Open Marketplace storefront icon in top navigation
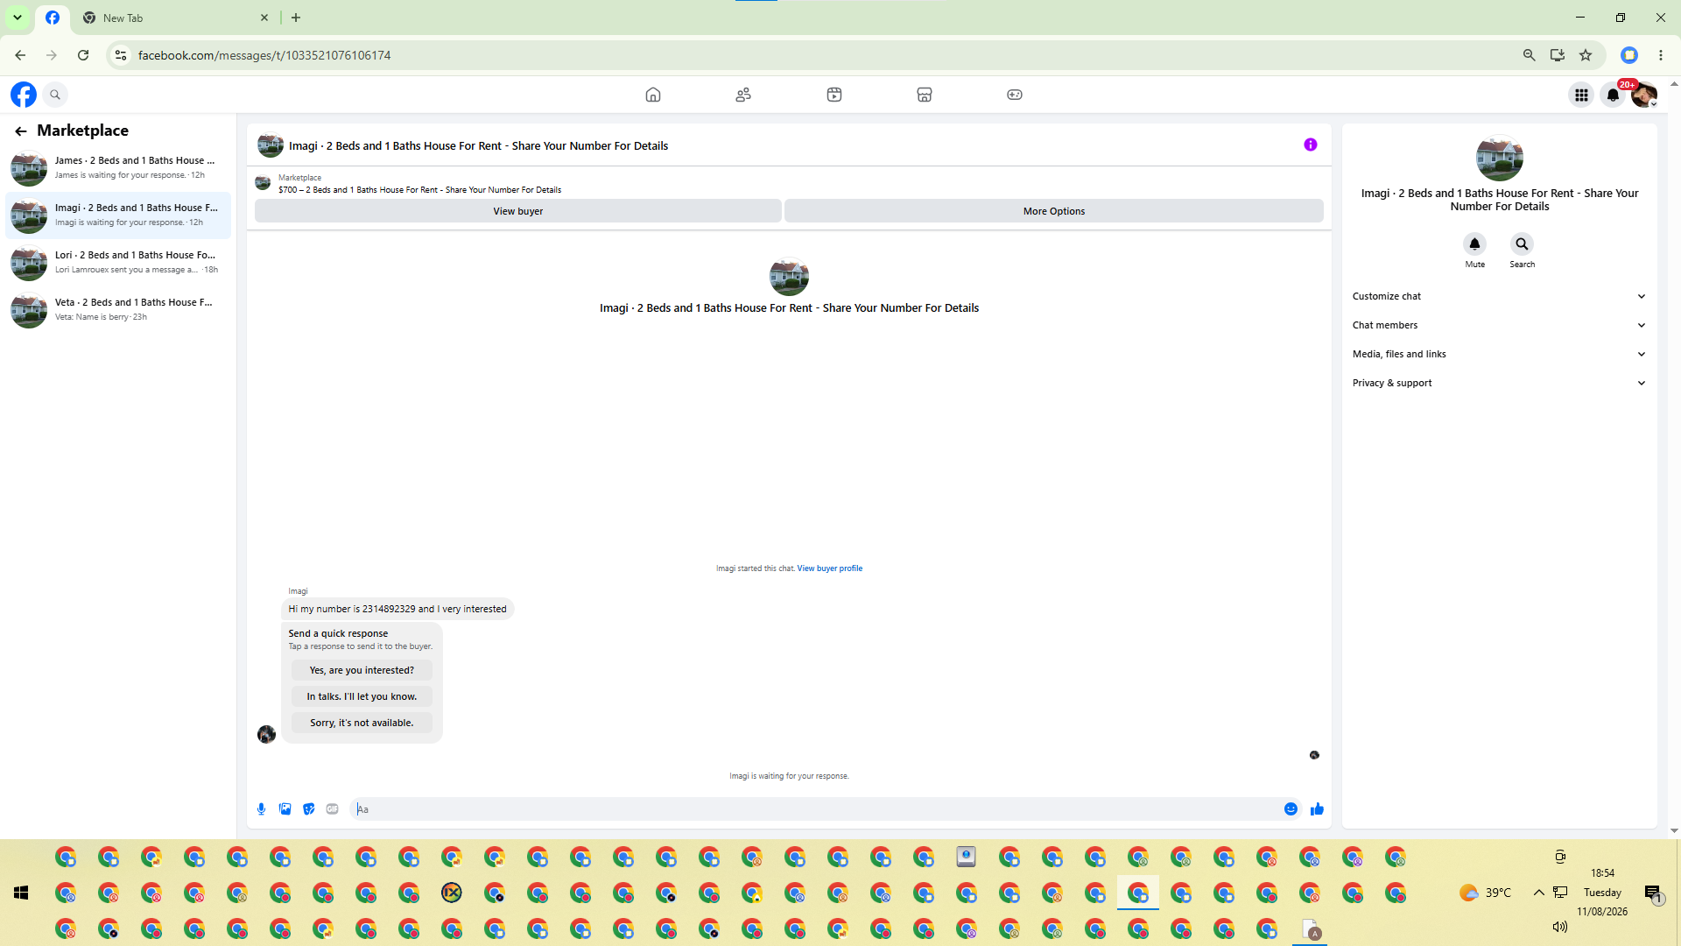 (x=925, y=95)
